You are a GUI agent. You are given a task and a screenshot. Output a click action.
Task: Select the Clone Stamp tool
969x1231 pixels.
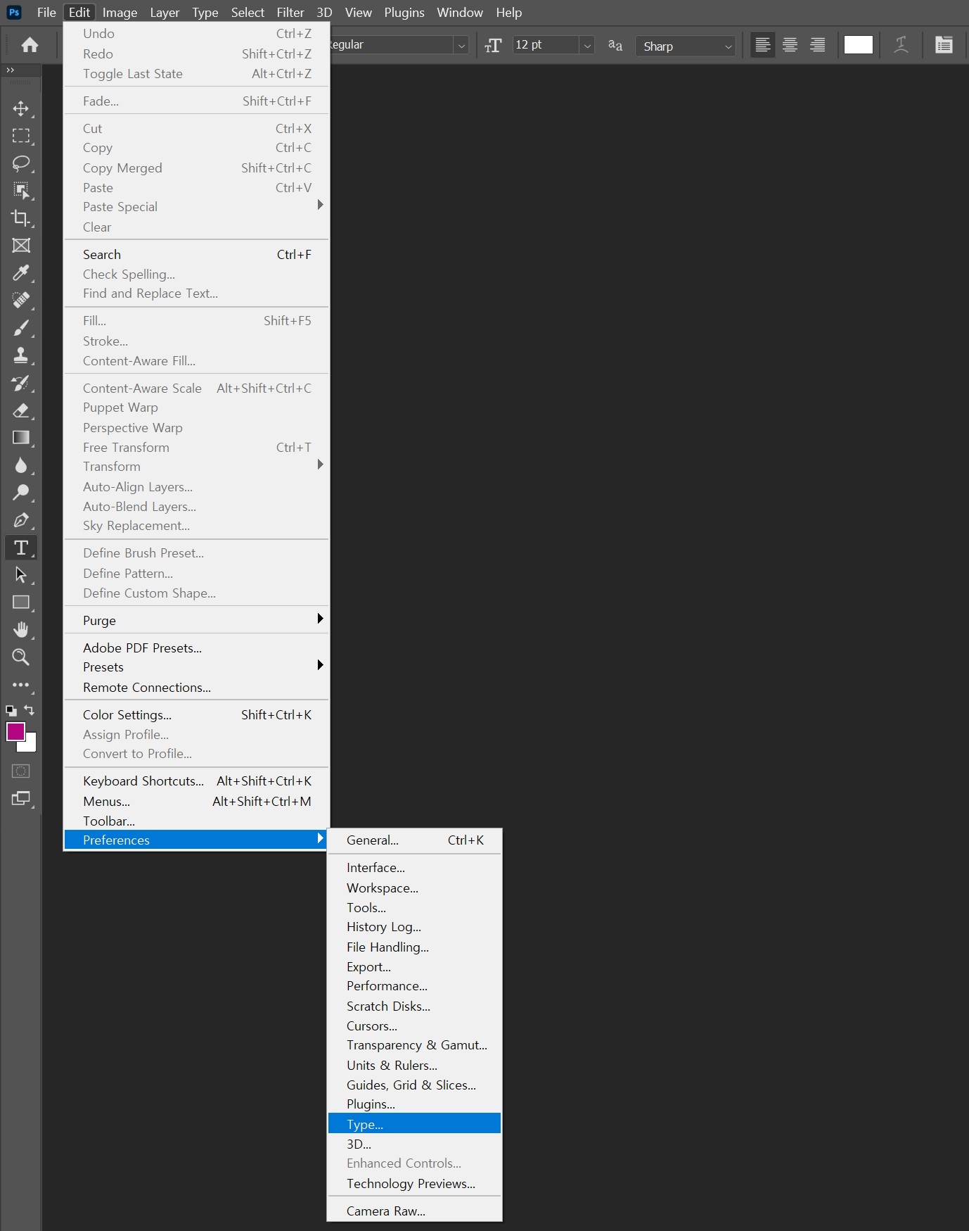tap(21, 355)
